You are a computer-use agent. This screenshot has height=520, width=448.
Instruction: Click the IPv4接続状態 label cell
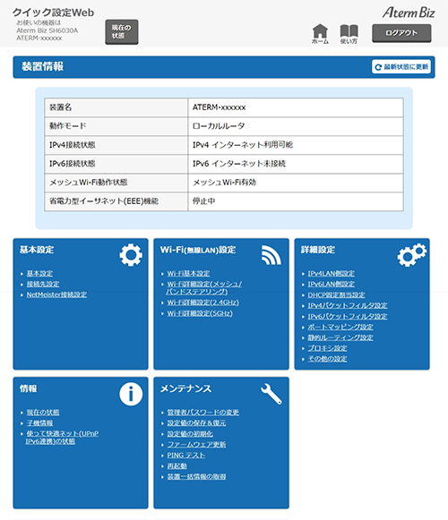(116, 145)
